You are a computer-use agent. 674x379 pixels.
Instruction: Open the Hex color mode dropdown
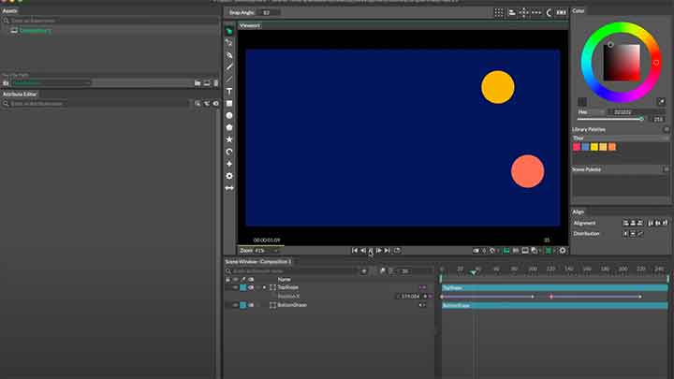(x=591, y=112)
